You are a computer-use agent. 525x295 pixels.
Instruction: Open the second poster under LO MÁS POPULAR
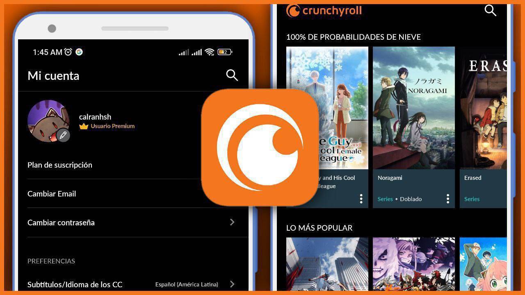tap(414, 264)
